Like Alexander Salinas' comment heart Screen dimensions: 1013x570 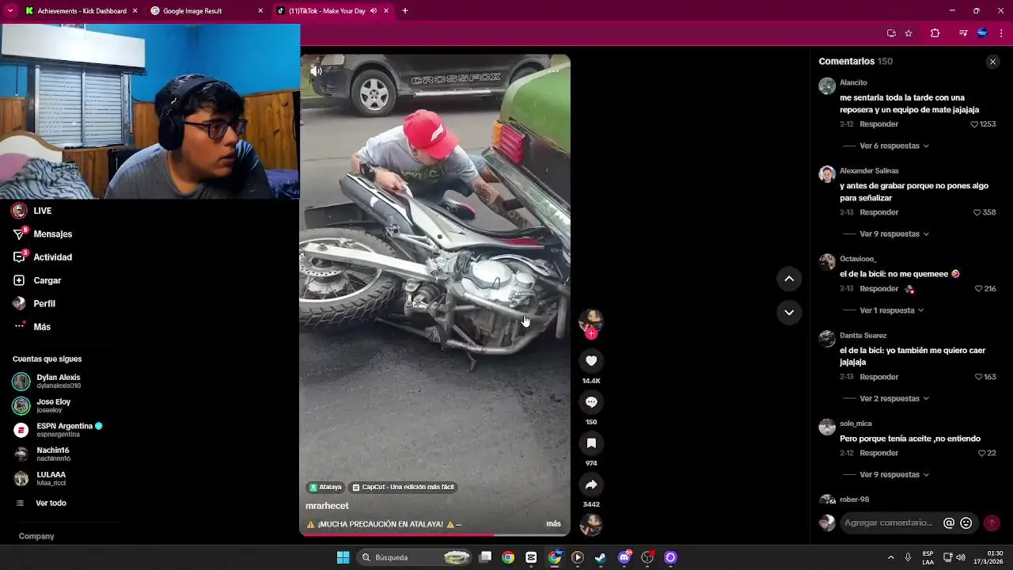click(977, 213)
